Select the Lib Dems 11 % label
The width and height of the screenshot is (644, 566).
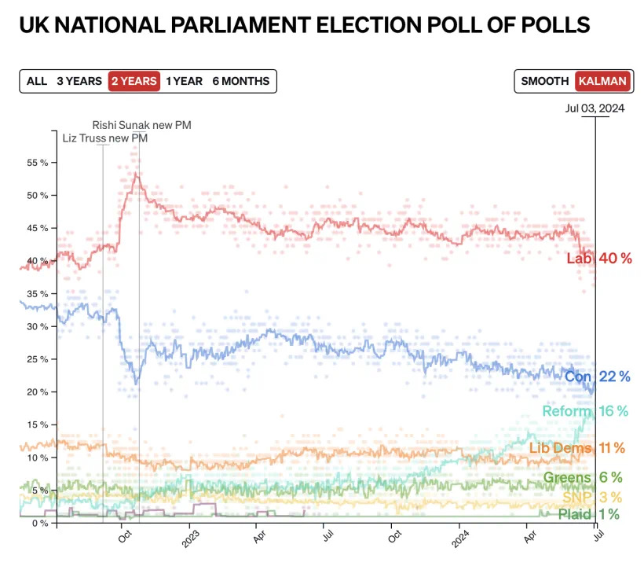coord(577,448)
